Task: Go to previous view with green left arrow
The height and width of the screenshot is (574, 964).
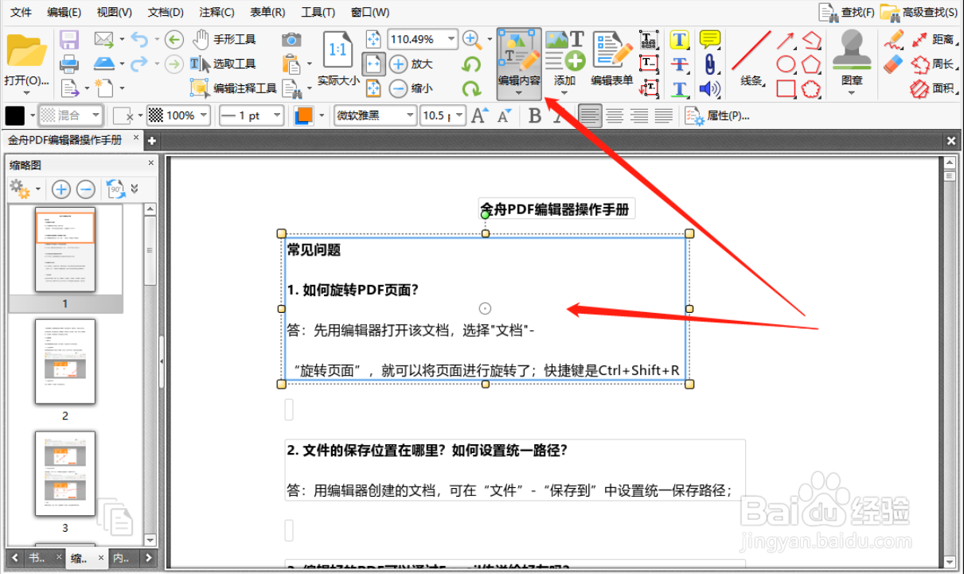Action: coord(174,39)
